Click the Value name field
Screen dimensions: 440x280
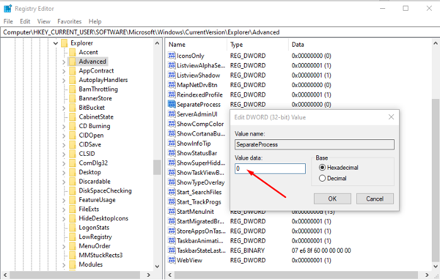(x=315, y=144)
